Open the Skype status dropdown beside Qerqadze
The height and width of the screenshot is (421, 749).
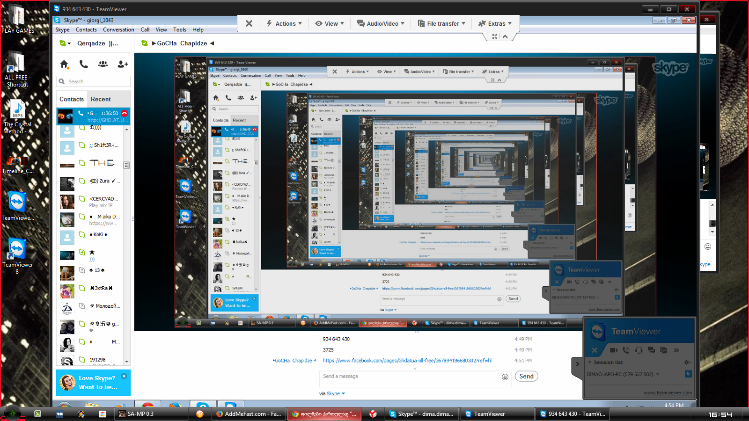click(x=66, y=43)
